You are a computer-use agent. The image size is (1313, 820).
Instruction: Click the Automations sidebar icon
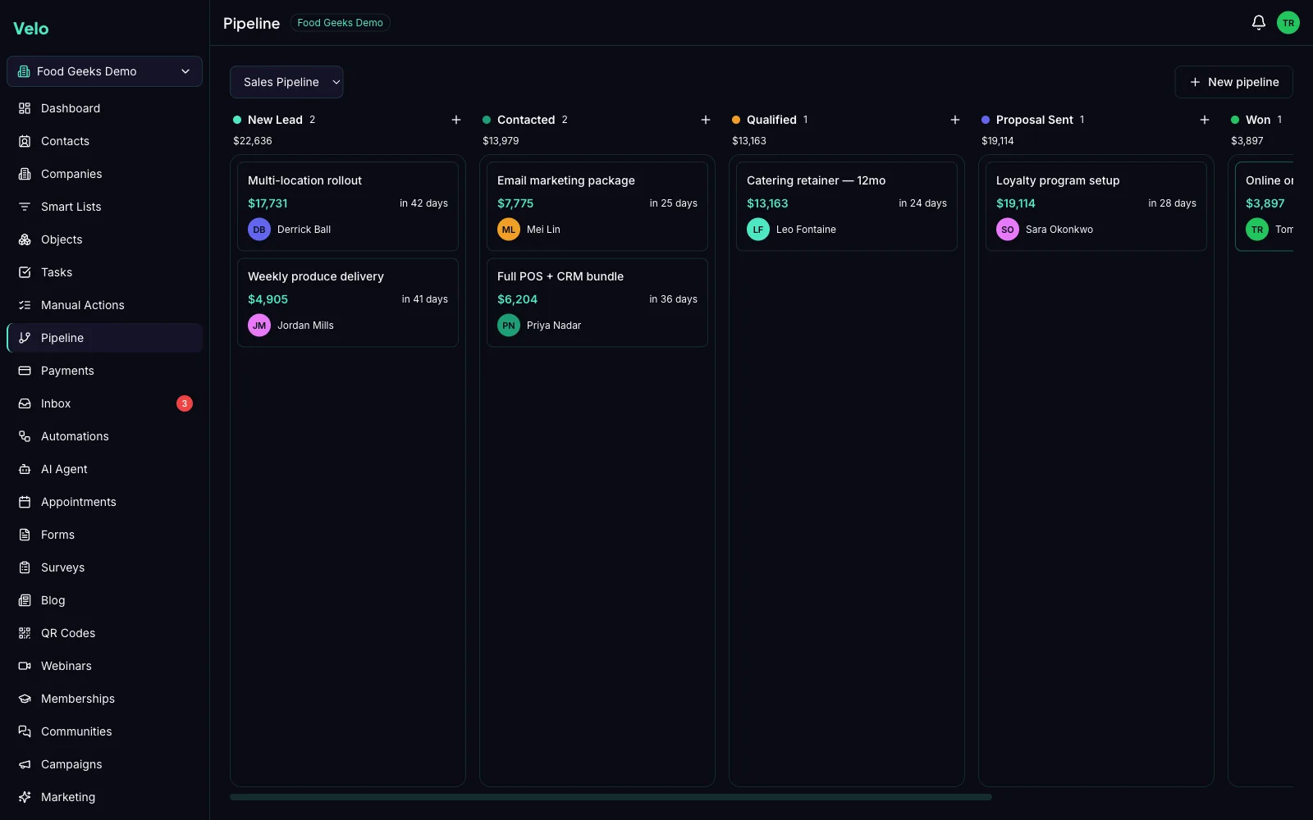coord(25,436)
